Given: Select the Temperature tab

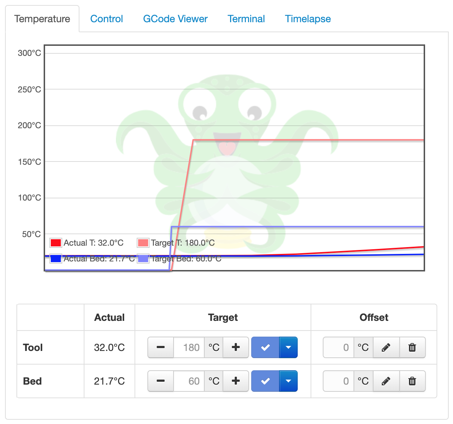Looking at the screenshot, I should click(x=42, y=19).
